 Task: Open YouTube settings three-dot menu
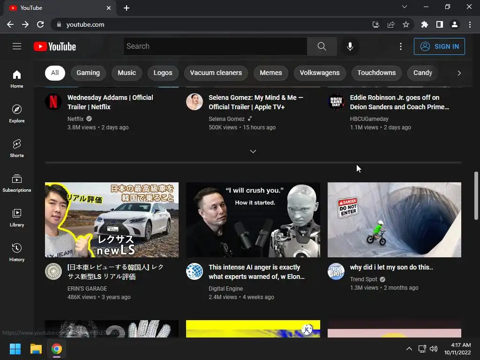[400, 46]
